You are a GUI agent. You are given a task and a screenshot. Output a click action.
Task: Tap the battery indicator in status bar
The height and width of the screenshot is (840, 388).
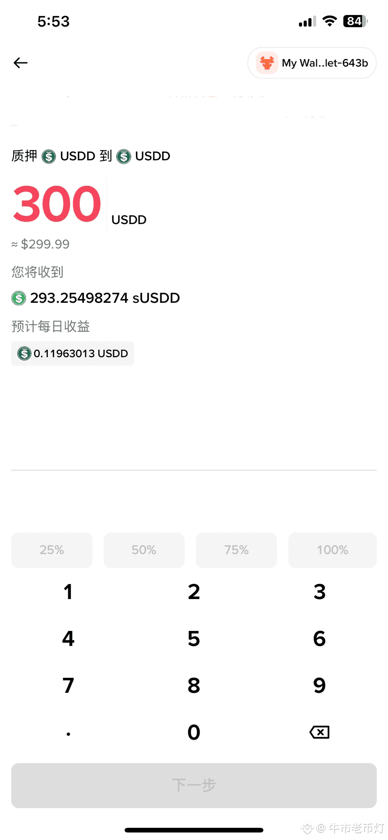click(x=356, y=21)
